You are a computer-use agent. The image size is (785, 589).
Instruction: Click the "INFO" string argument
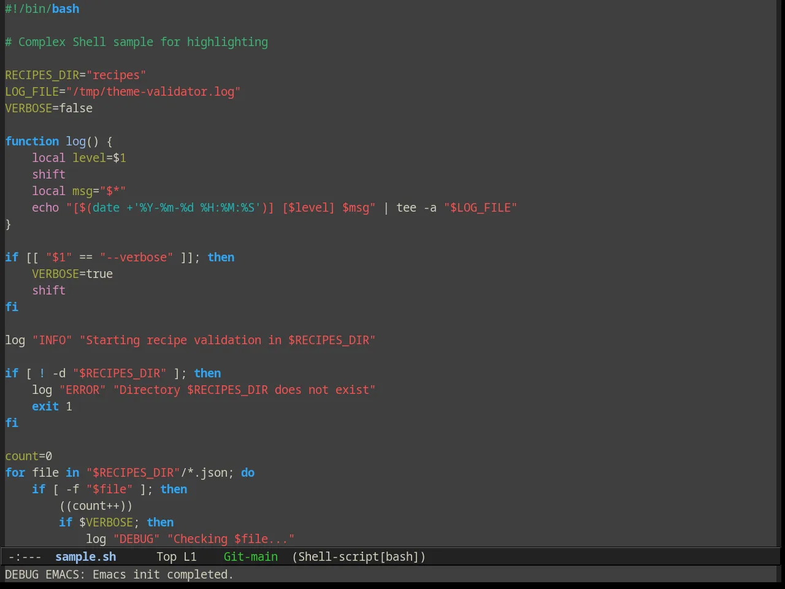pyautogui.click(x=52, y=340)
